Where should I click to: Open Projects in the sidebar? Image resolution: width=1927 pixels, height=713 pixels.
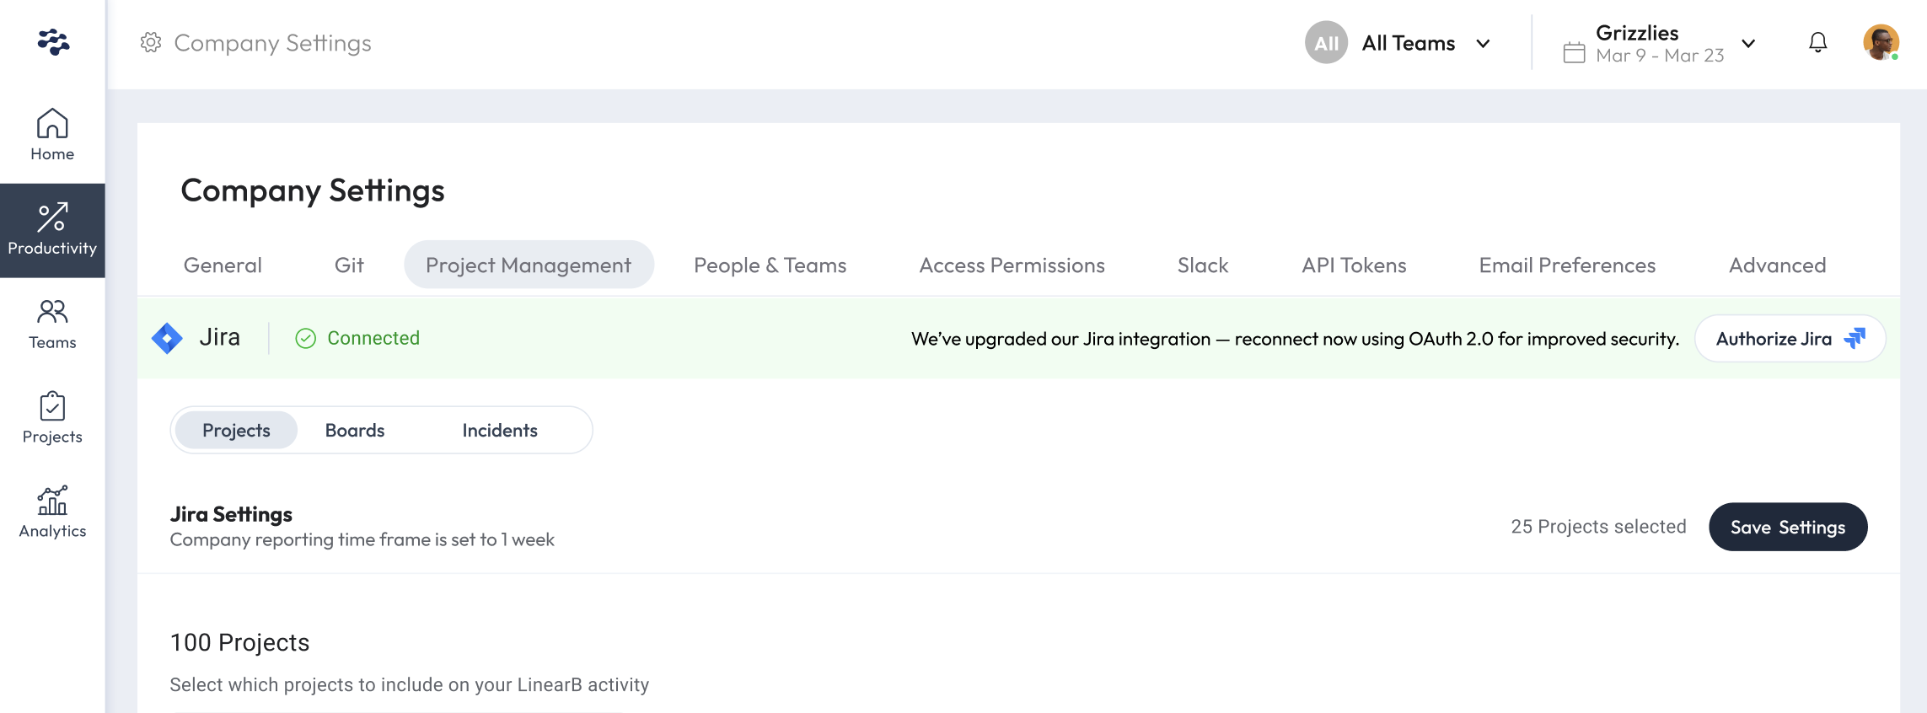pyautogui.click(x=52, y=419)
